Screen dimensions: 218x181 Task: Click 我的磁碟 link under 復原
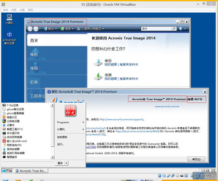(111, 79)
